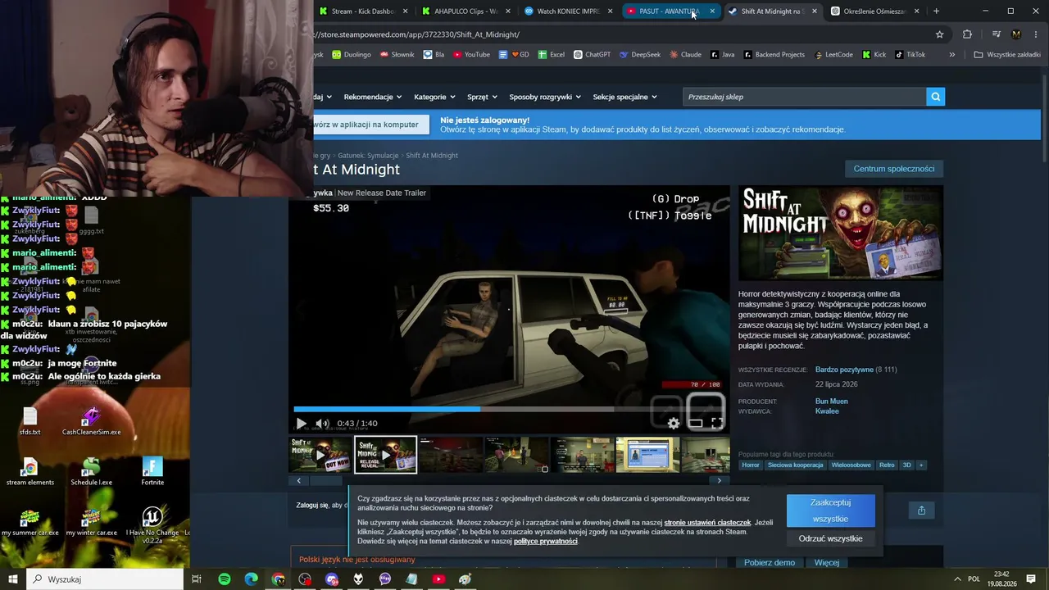Open the red YouTube app on taskbar

(x=438, y=579)
